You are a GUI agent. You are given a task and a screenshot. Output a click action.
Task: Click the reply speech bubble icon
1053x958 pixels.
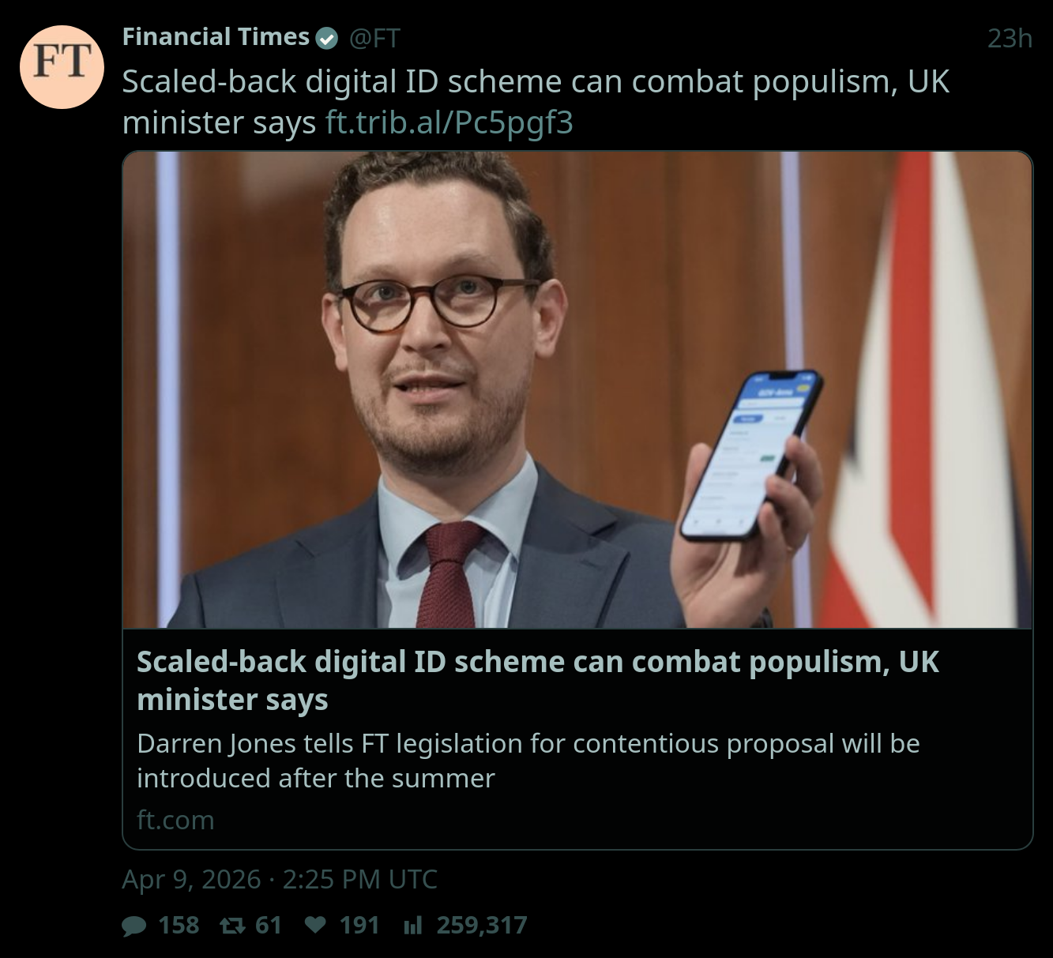pos(134,926)
